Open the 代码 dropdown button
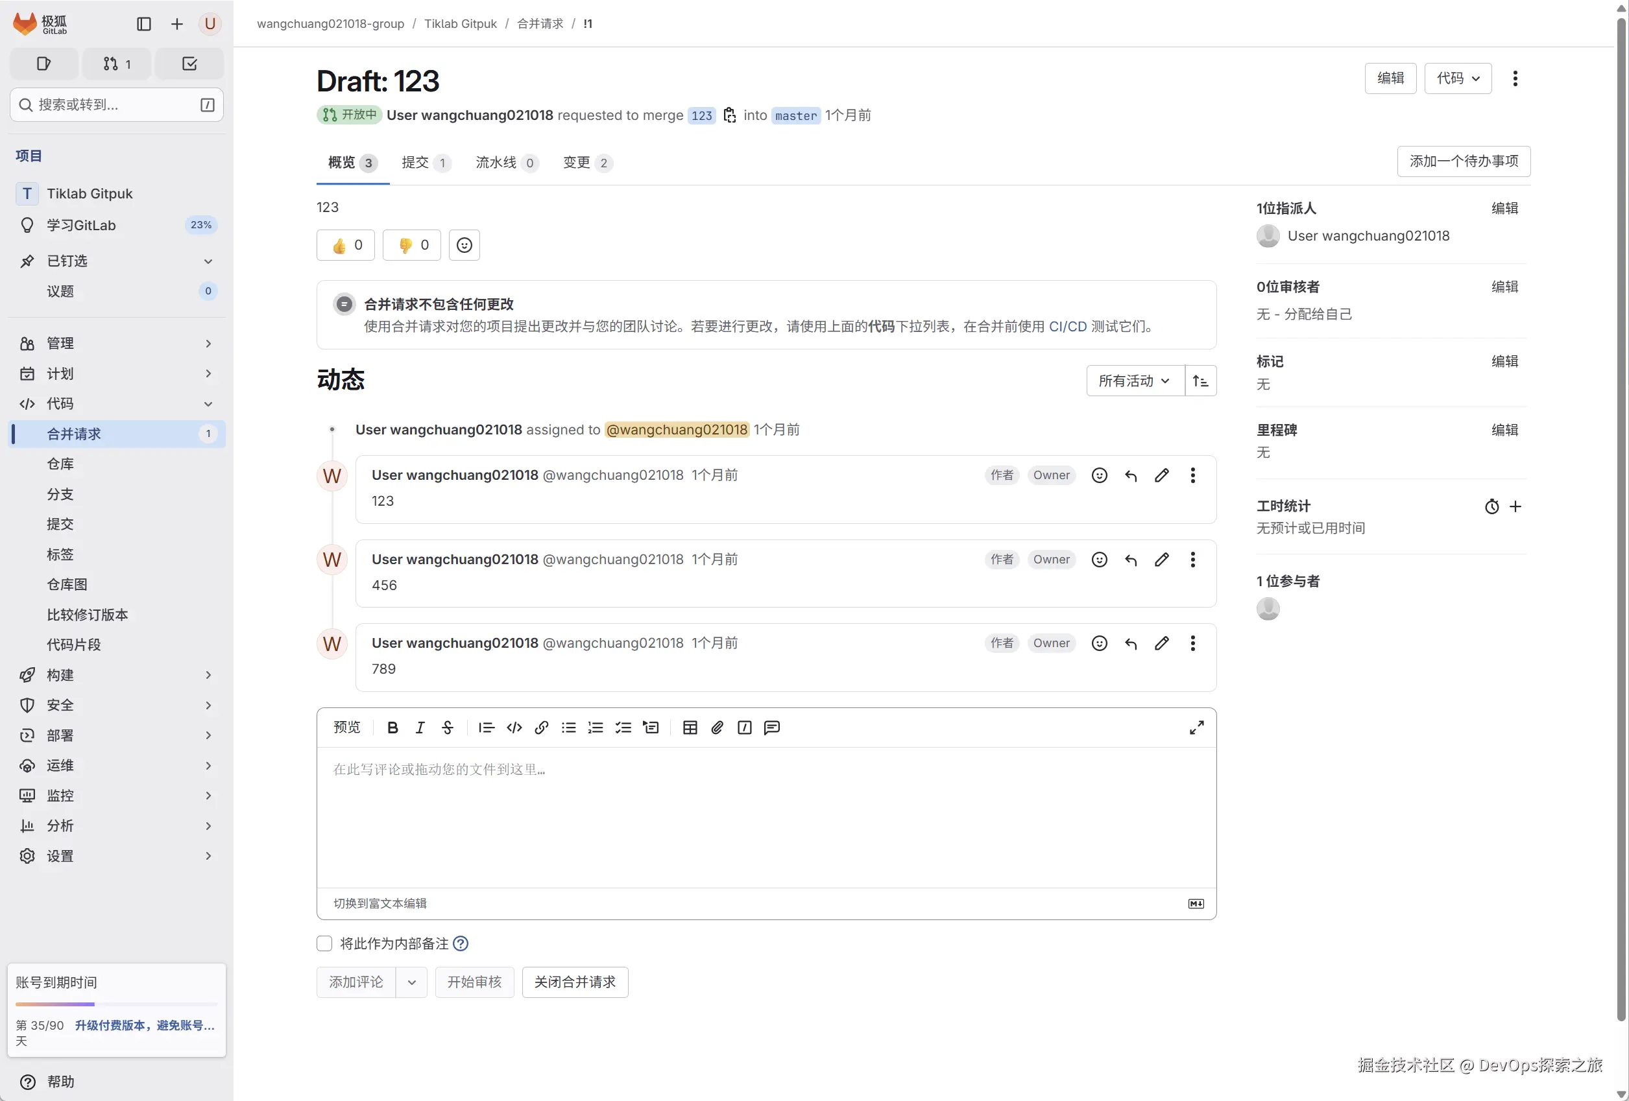Viewport: 1629px width, 1101px height. (1457, 78)
